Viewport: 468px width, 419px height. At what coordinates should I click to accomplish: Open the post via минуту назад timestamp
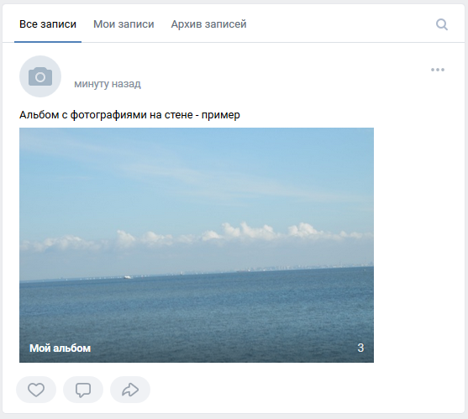pos(108,84)
